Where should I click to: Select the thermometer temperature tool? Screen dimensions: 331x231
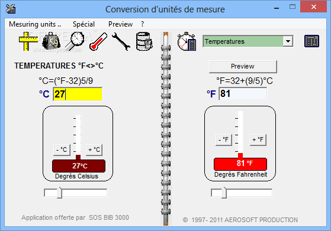98,41
